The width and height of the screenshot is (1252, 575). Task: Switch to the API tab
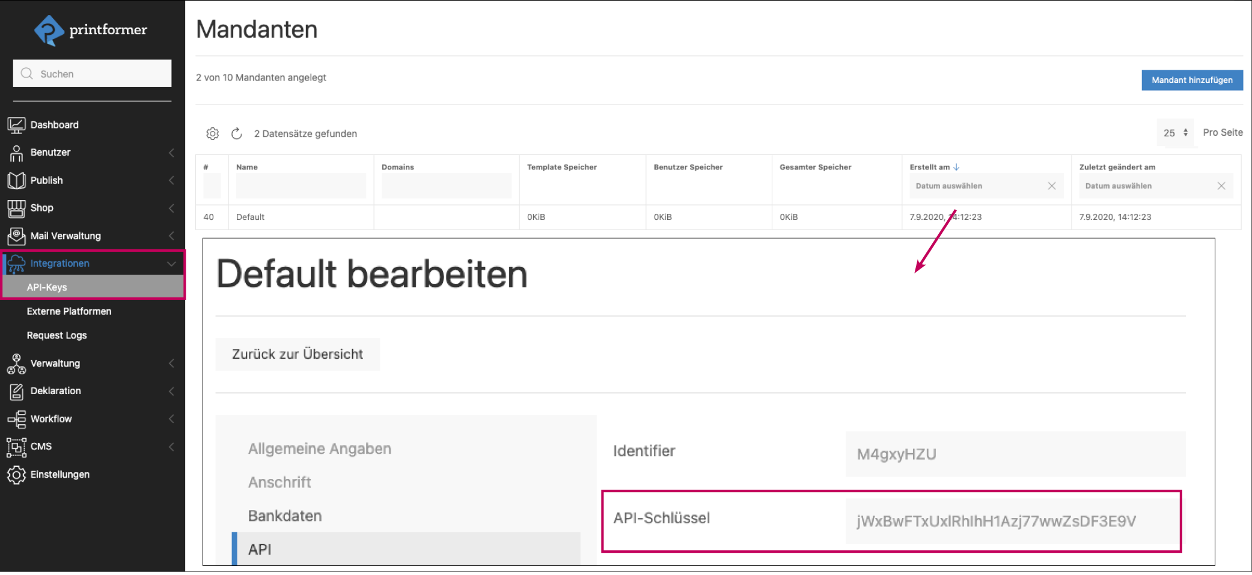260,549
